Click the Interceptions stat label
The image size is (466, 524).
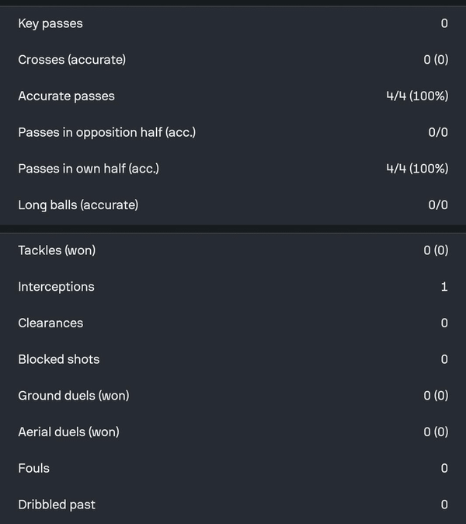[x=56, y=287]
